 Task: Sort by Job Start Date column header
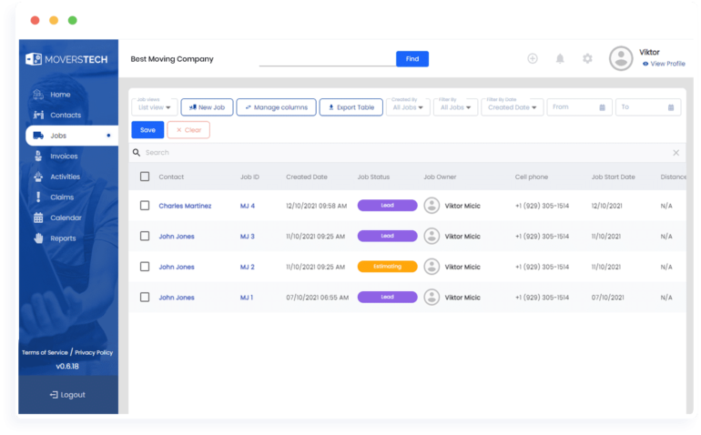(x=613, y=177)
